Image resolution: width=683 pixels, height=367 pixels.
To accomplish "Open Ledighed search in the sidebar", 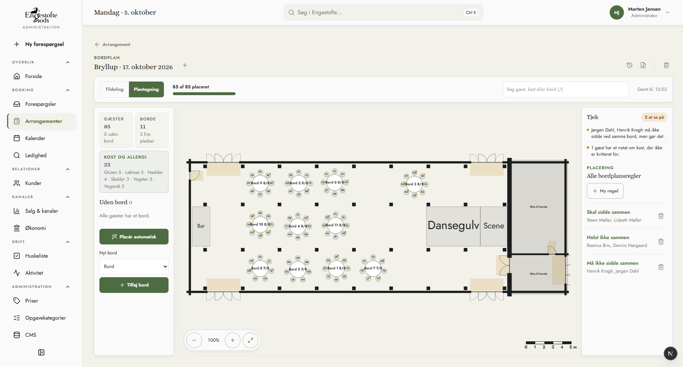I will coord(41,155).
